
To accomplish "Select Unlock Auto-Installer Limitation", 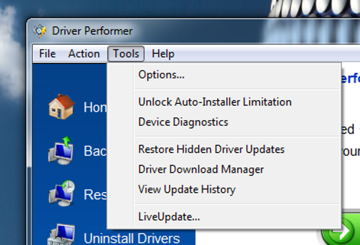I will pos(237,102).
